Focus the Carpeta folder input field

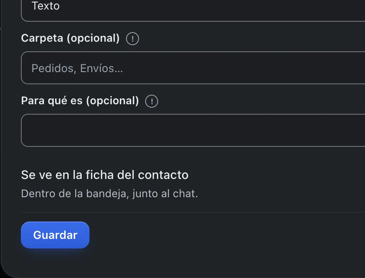[193, 68]
